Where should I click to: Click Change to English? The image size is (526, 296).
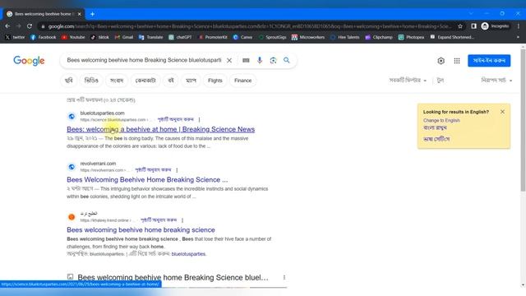coord(441,121)
